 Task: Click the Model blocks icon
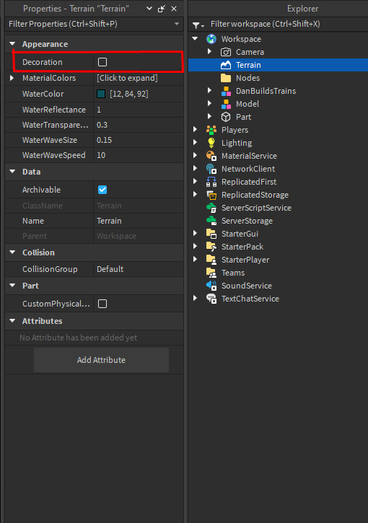click(x=226, y=104)
